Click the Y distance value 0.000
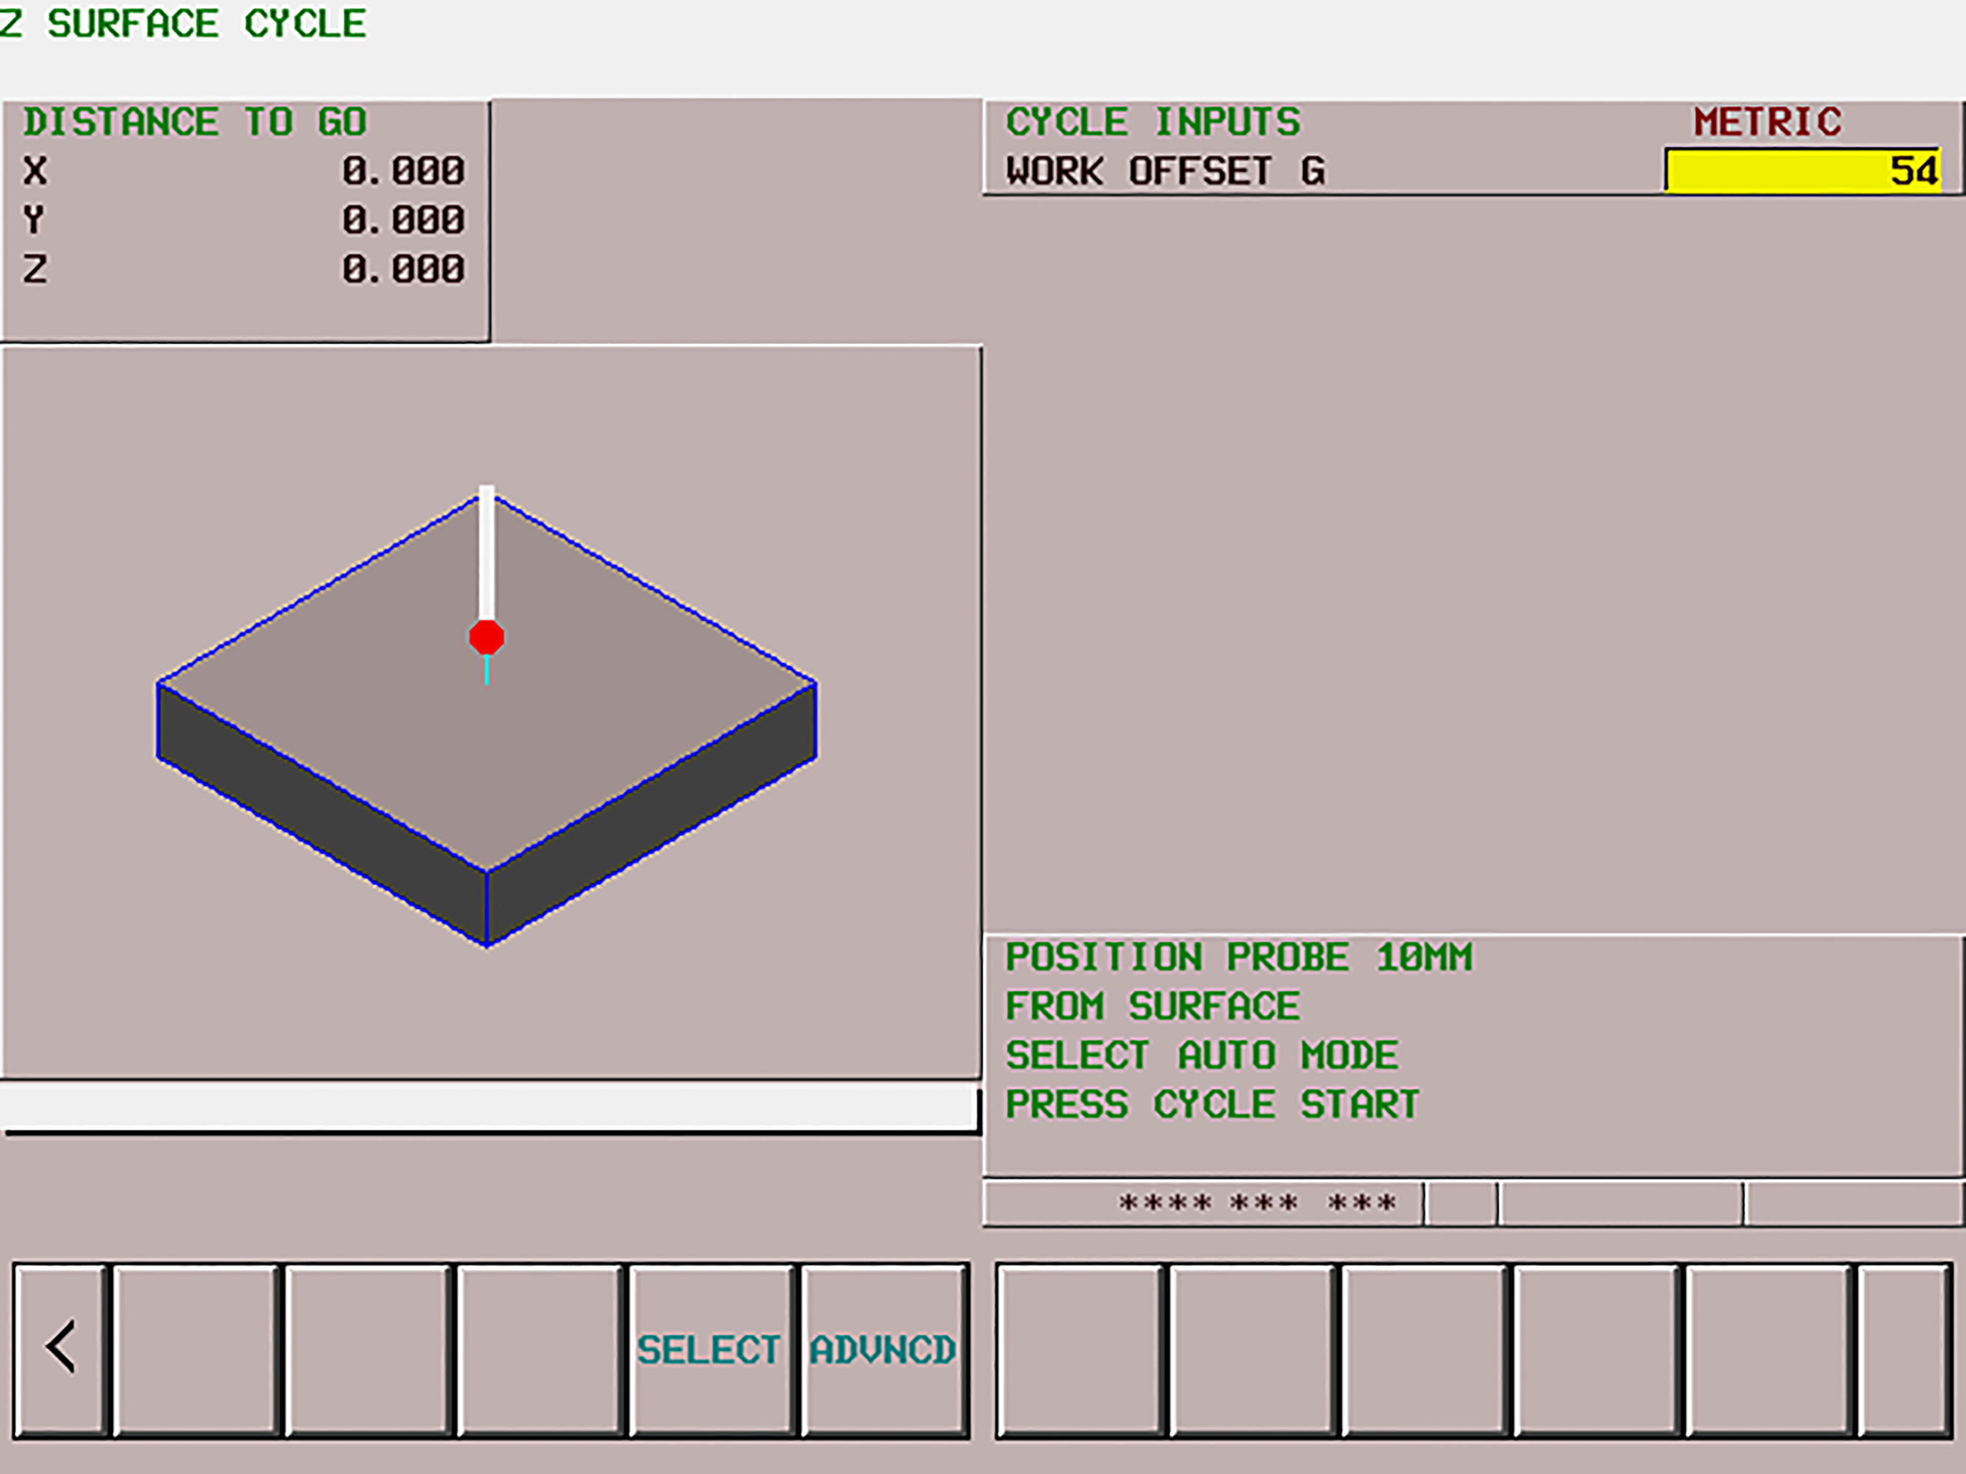The width and height of the screenshot is (1966, 1474). [403, 220]
